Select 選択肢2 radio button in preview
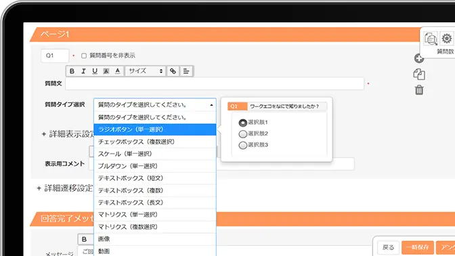 pos(243,134)
